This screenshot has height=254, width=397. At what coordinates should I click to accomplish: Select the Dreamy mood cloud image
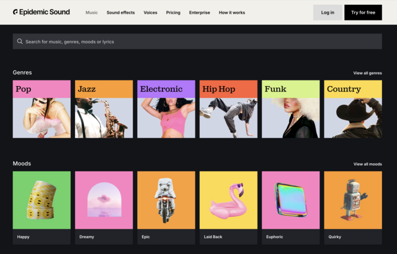(104, 200)
